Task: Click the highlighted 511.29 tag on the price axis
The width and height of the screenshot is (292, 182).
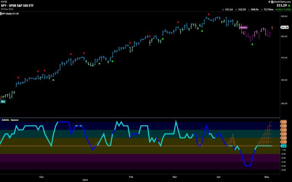Action: point(284,27)
